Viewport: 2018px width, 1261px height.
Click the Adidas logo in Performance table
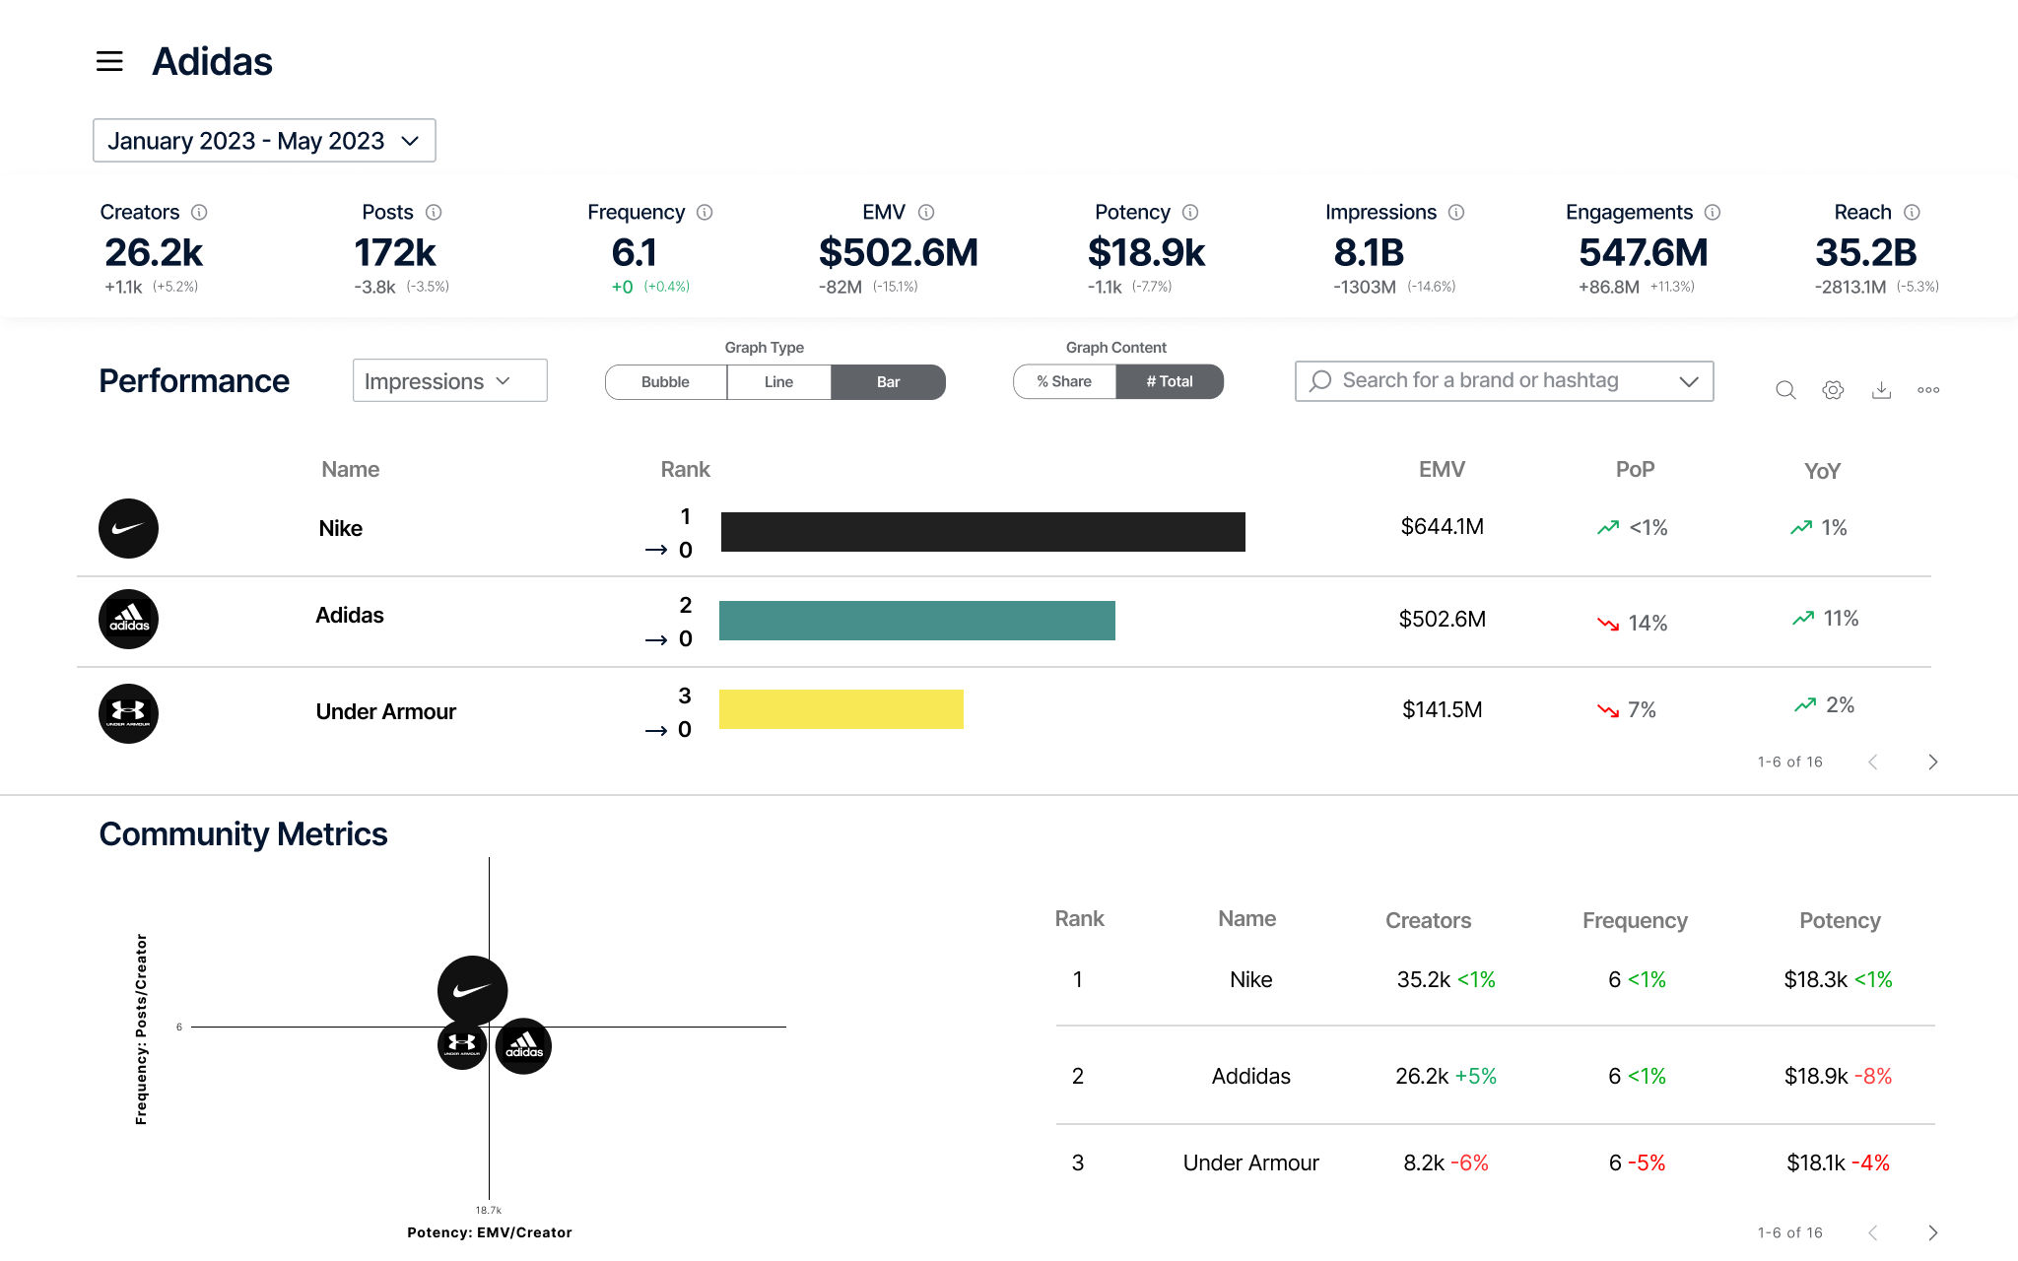coord(128,619)
